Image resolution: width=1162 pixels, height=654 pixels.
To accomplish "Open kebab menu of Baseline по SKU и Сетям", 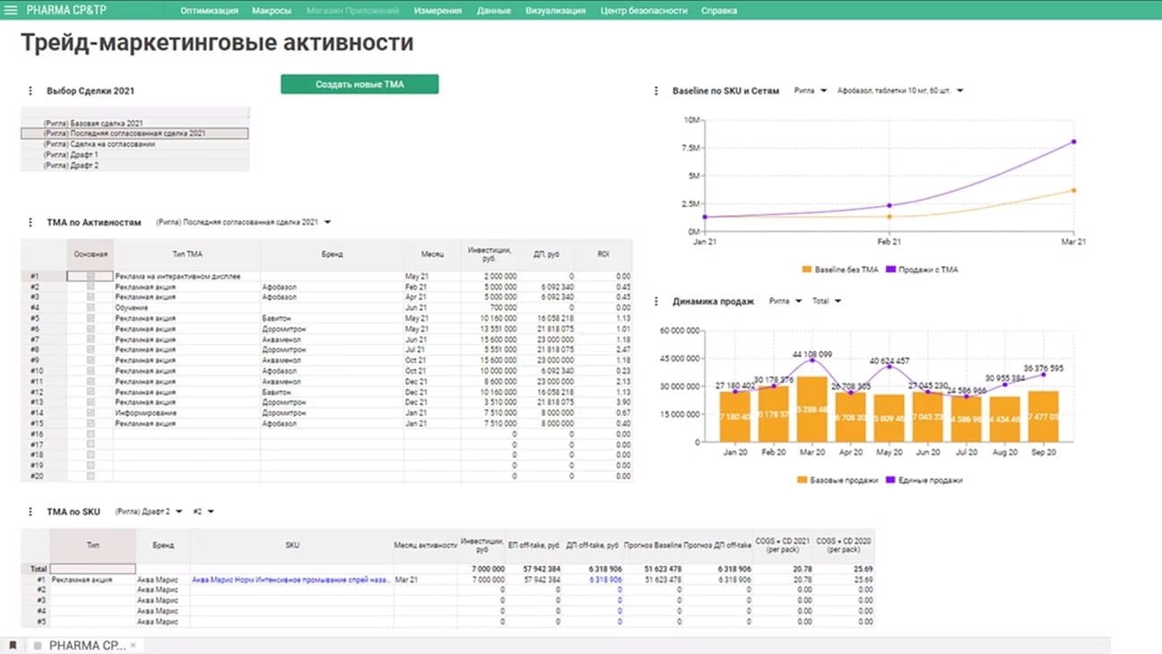I will [x=657, y=90].
